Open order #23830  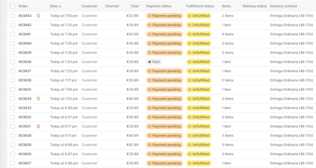click(x=25, y=136)
